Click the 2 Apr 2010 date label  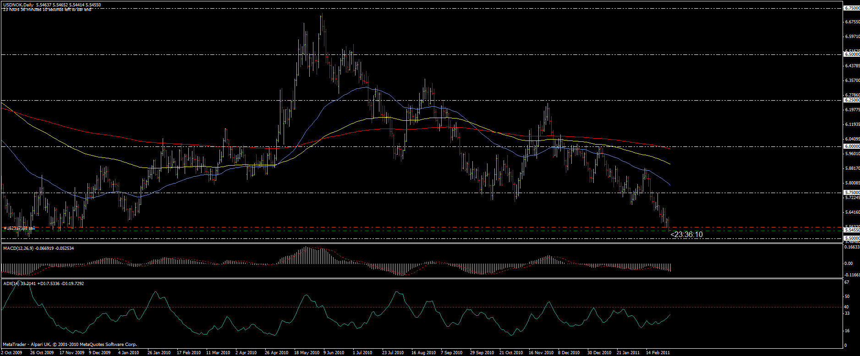(x=246, y=353)
